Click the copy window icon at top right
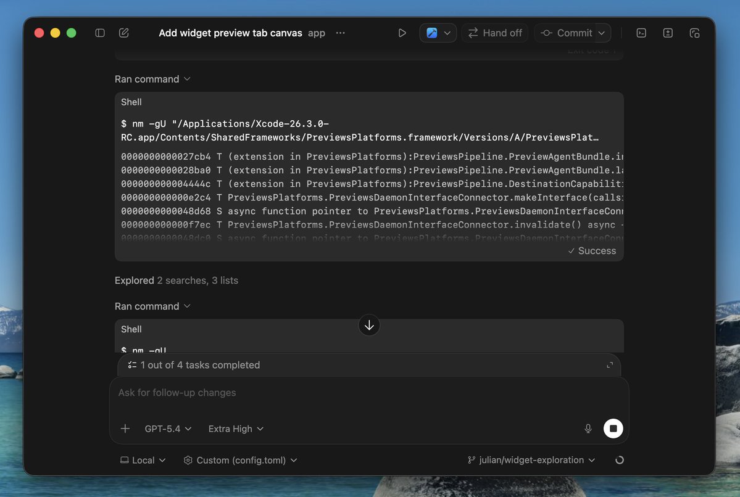The width and height of the screenshot is (740, 497). click(694, 33)
